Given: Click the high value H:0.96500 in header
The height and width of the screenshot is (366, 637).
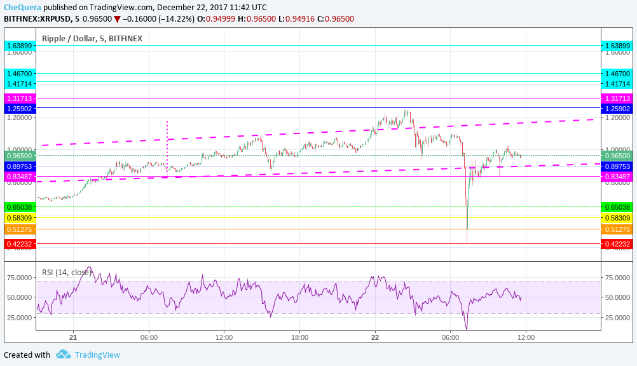Looking at the screenshot, I should point(257,18).
